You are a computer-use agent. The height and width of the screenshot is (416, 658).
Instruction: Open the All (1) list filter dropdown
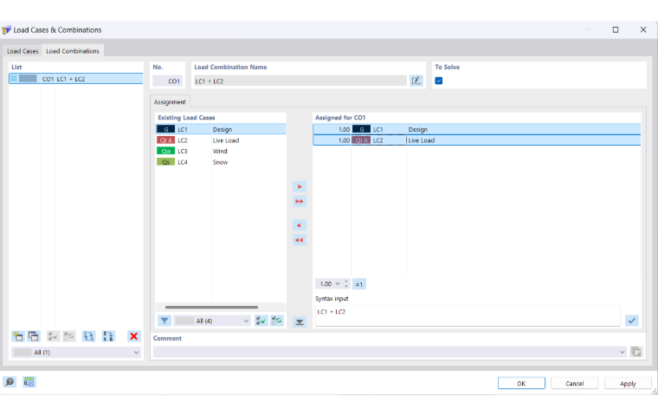coord(75,352)
